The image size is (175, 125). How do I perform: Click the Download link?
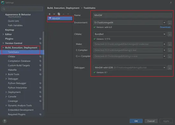coord(166,27)
